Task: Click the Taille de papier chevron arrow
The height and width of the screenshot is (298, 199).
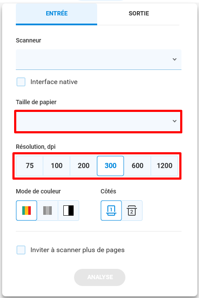Action: click(x=175, y=121)
